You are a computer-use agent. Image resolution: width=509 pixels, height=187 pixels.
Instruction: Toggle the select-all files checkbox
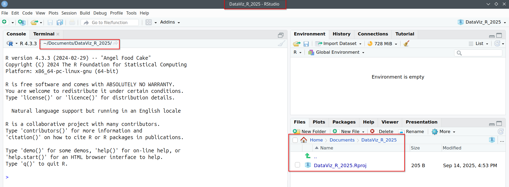pos(295,140)
